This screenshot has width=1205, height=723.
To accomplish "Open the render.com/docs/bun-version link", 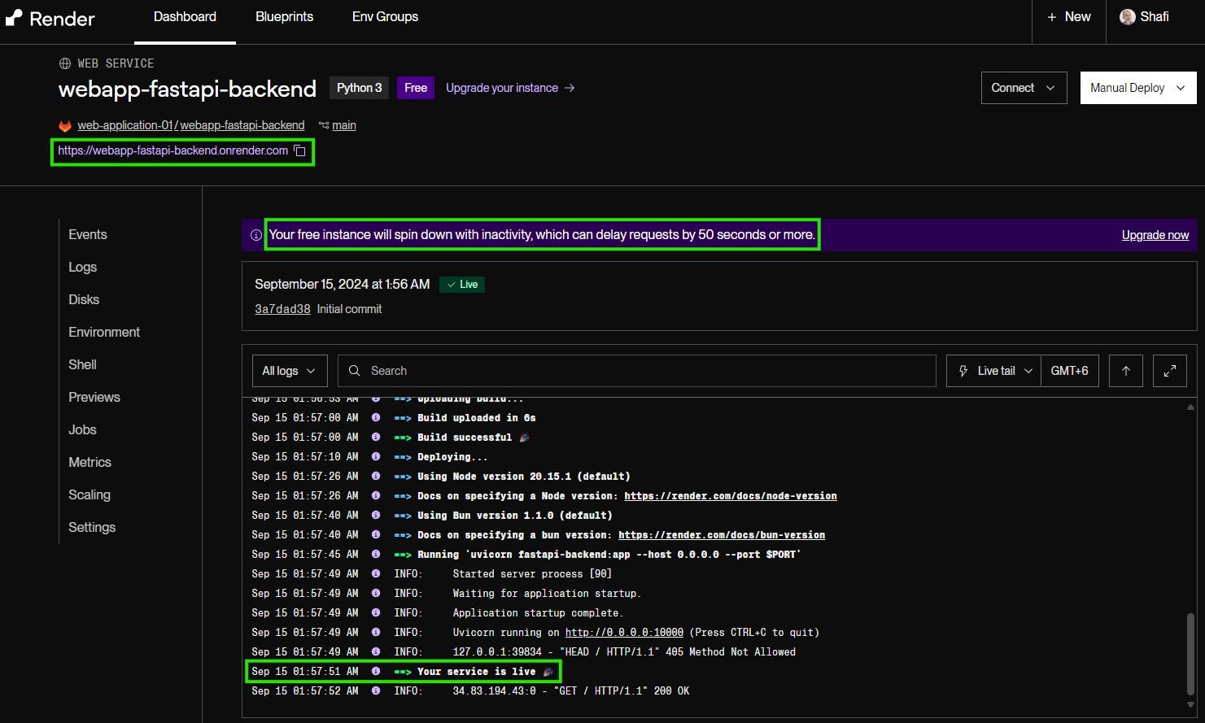I will [722, 535].
